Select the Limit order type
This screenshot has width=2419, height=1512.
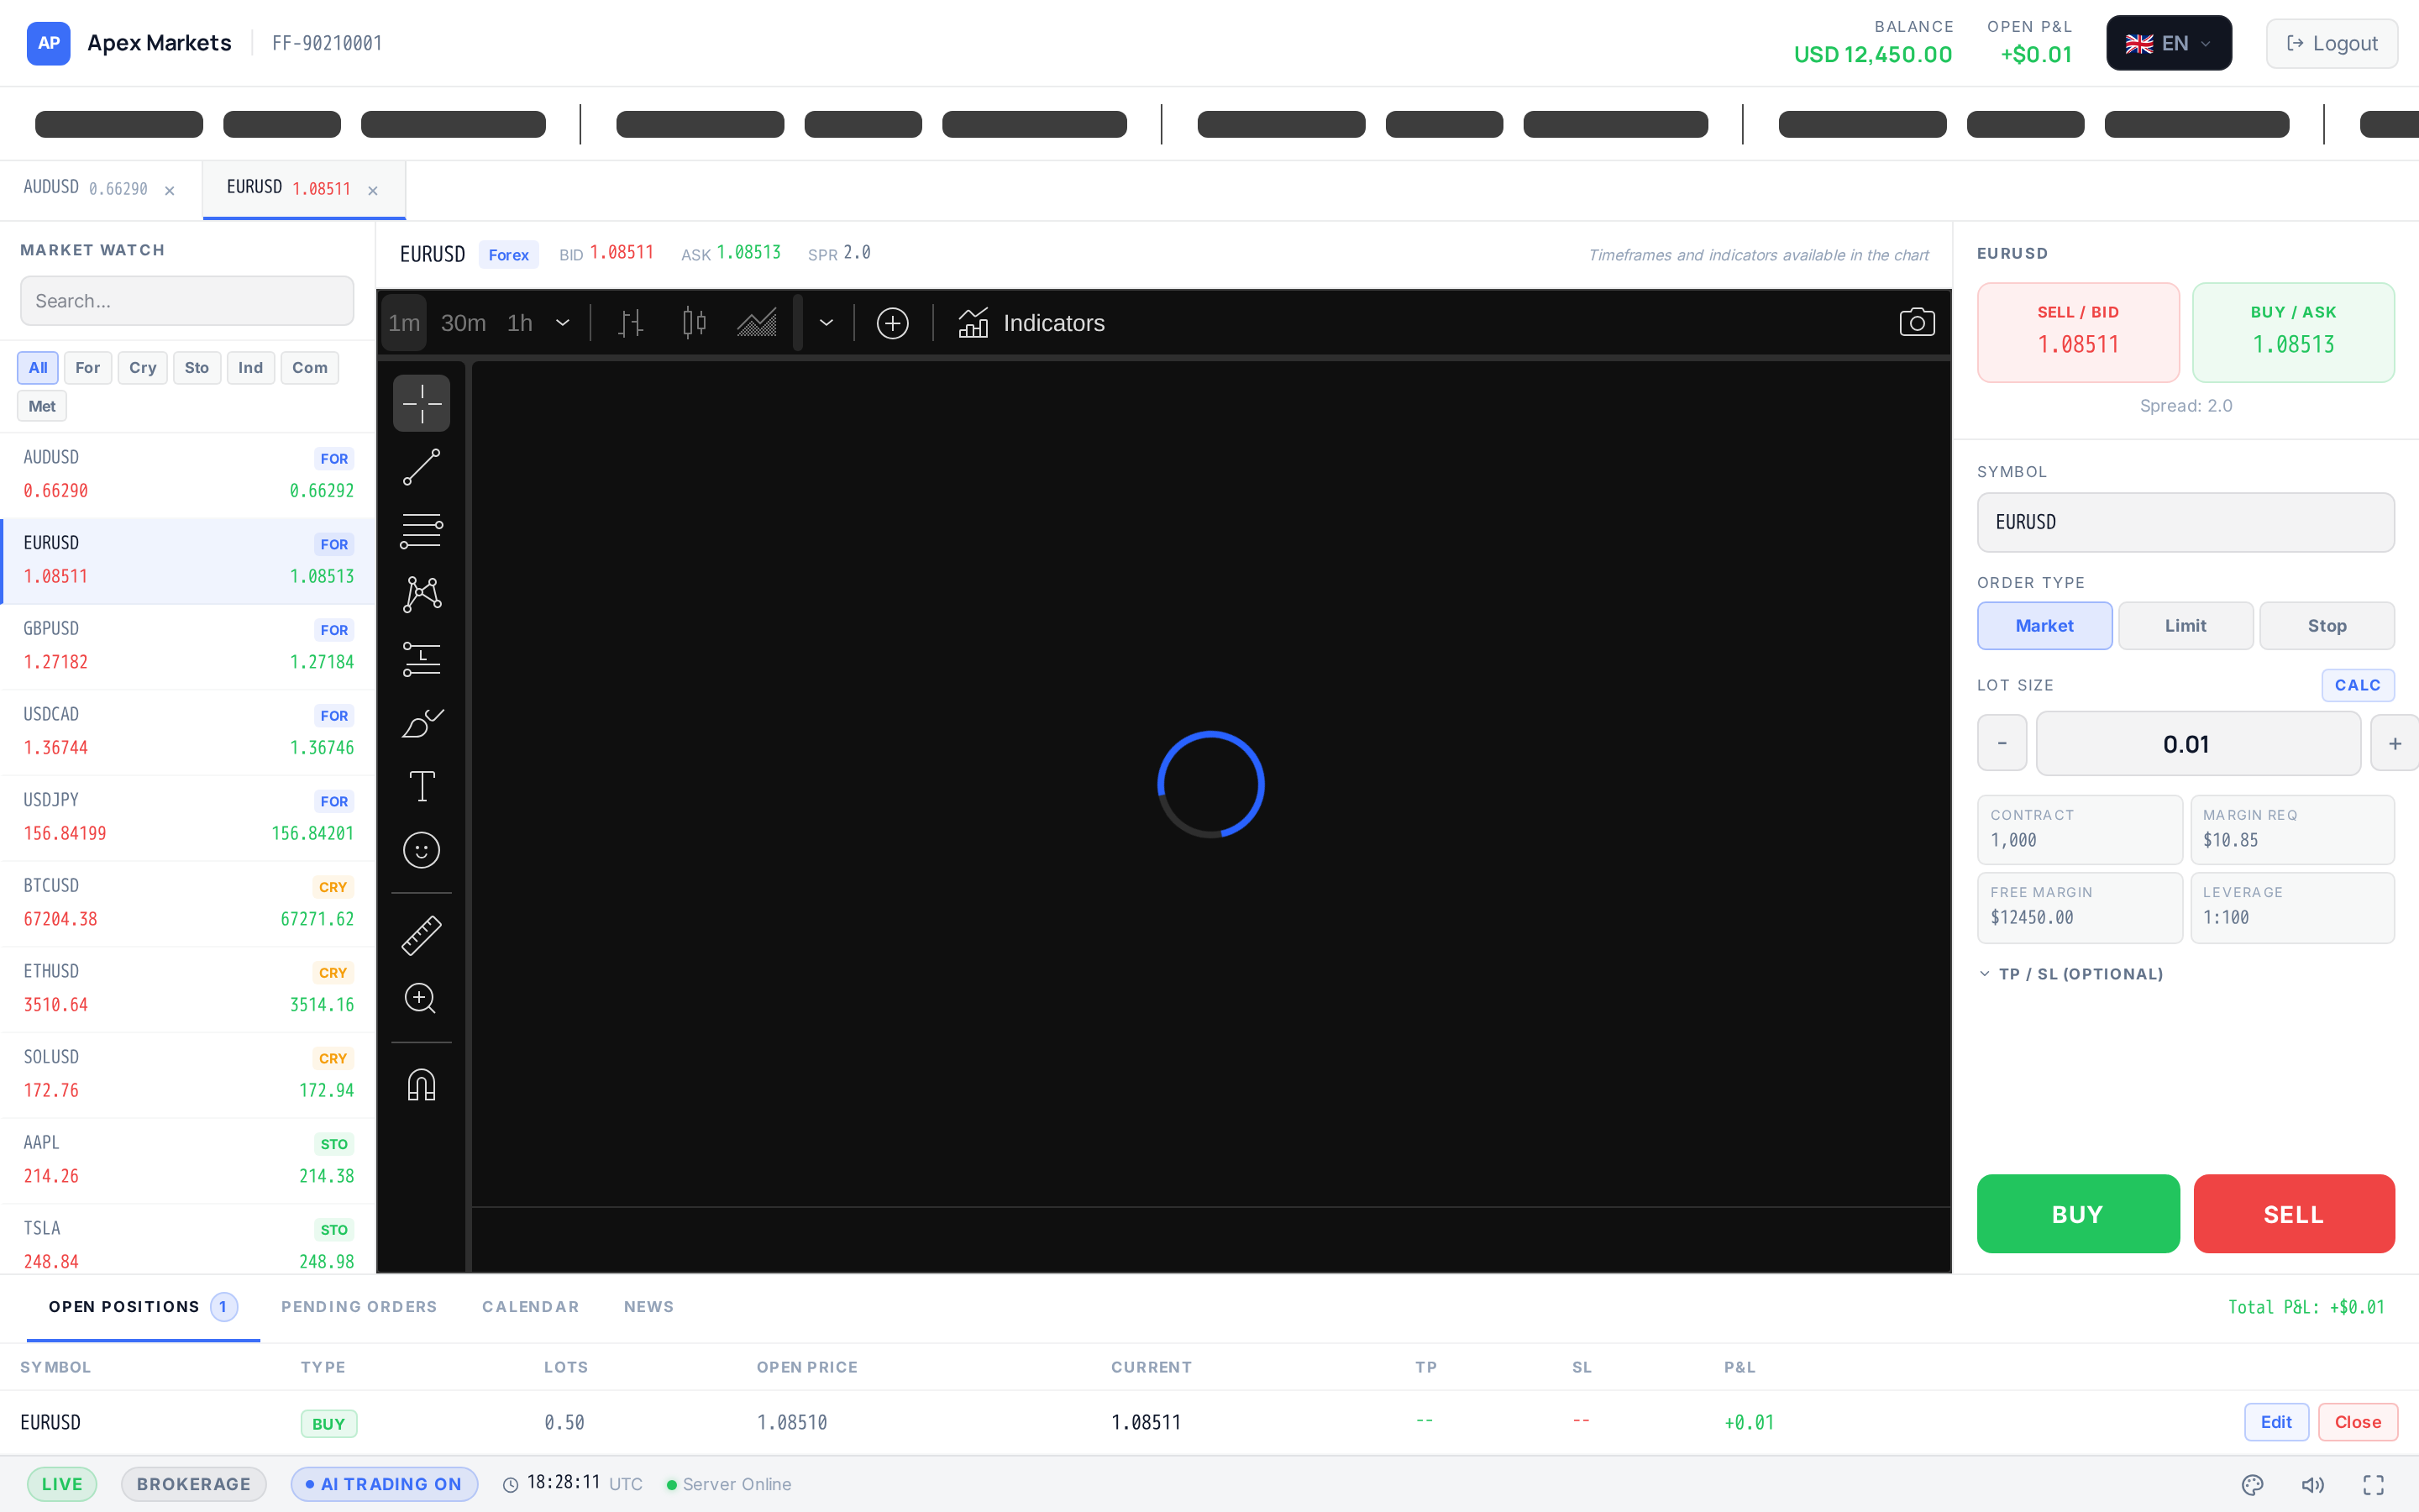pos(2185,625)
